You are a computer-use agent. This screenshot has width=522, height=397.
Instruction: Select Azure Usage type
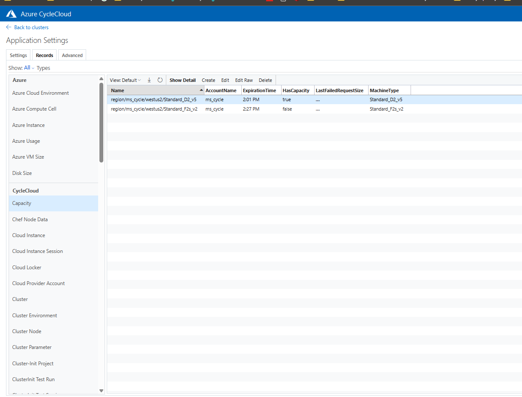(53, 141)
